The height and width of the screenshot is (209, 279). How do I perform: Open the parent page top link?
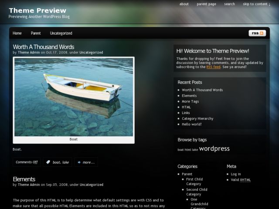coord(206,4)
